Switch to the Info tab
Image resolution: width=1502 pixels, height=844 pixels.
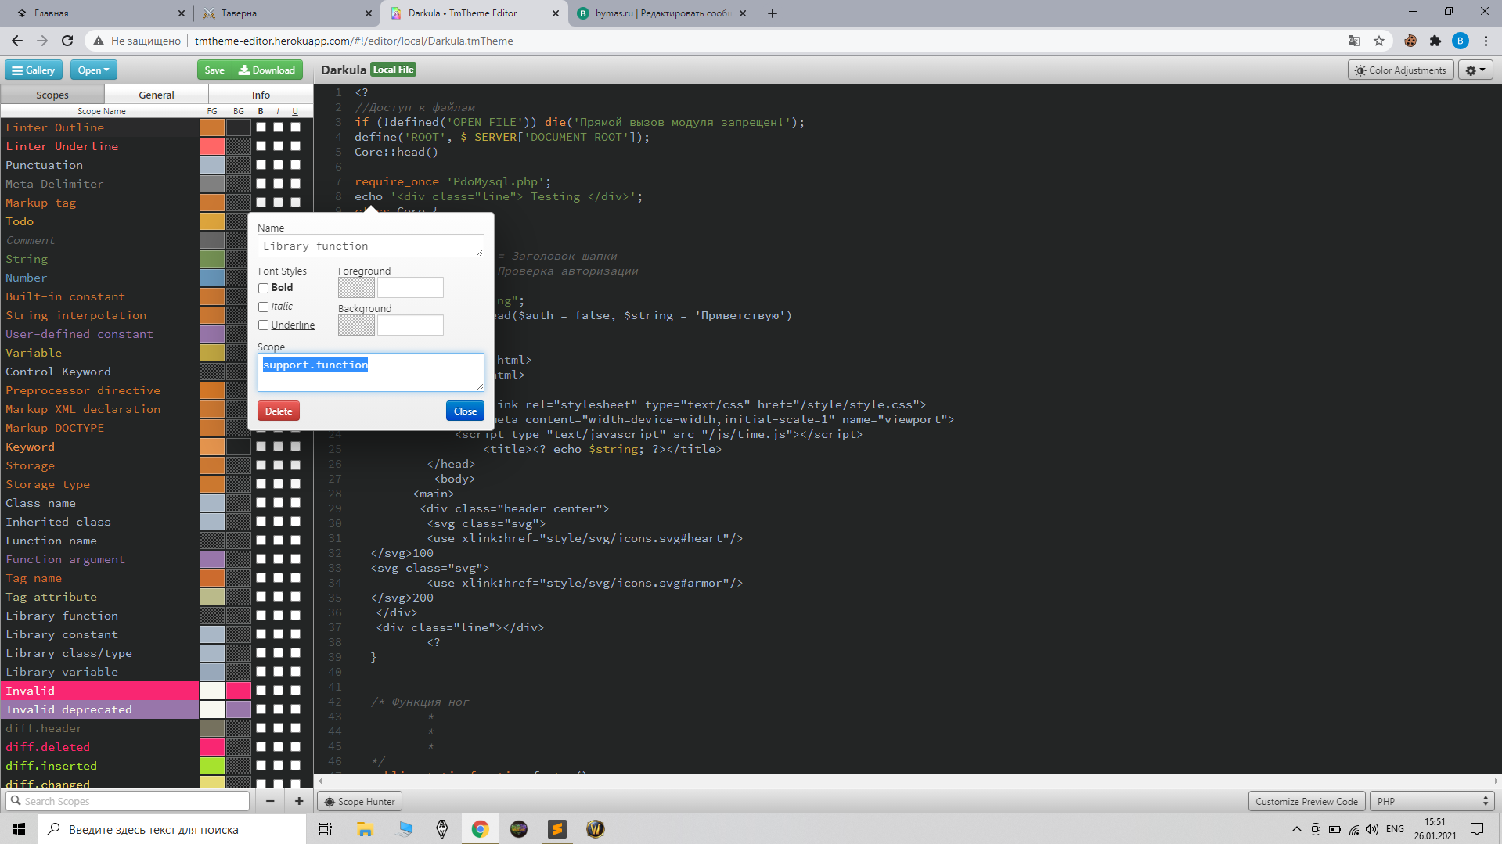click(x=261, y=95)
